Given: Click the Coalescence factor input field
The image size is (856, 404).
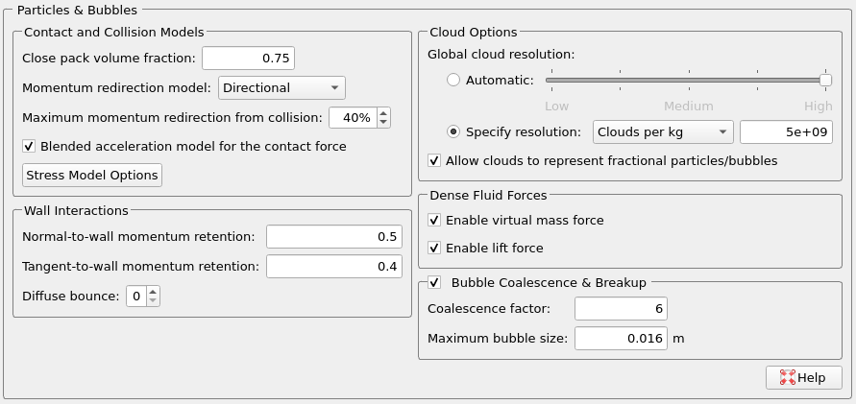Looking at the screenshot, I should (x=621, y=309).
